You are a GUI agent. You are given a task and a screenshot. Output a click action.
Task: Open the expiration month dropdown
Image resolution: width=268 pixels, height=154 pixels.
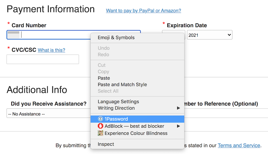point(173,35)
